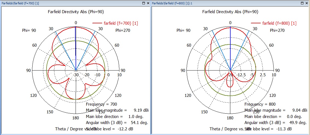Click the 180 degree label in f=800 plot
This screenshot has height=135, width=310.
click(230, 118)
